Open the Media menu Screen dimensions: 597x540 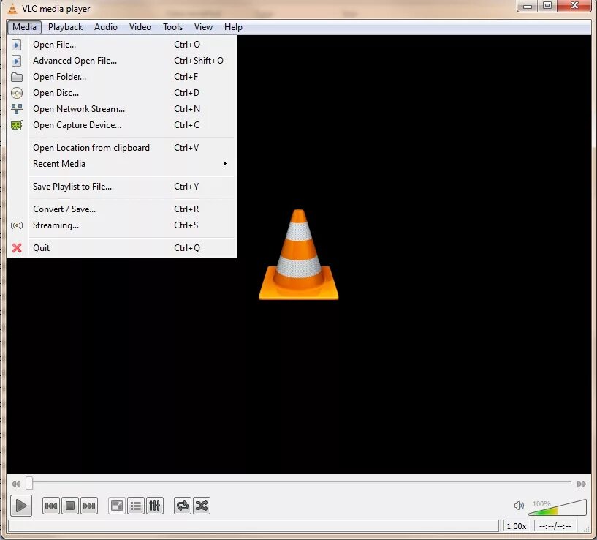click(24, 27)
